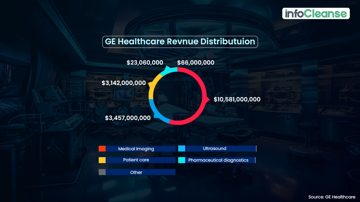Click the orange Medical Imaging color swatch

[x=102, y=148]
